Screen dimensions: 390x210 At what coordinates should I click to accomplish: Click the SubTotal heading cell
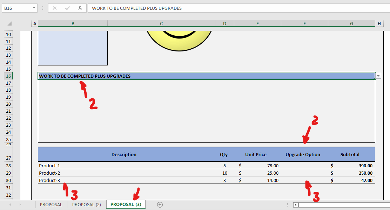coord(352,154)
